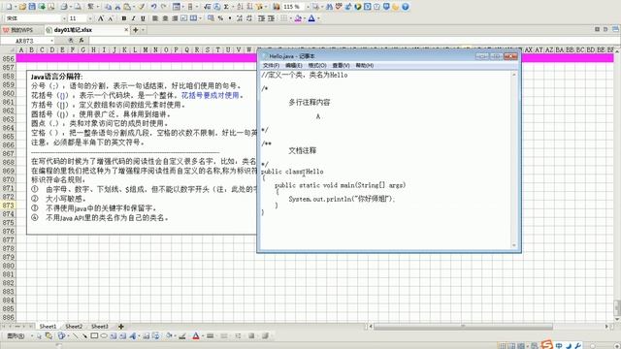The image size is (621, 349).
Task: Open Notepad's 帮助(H) menu
Action: 365,65
